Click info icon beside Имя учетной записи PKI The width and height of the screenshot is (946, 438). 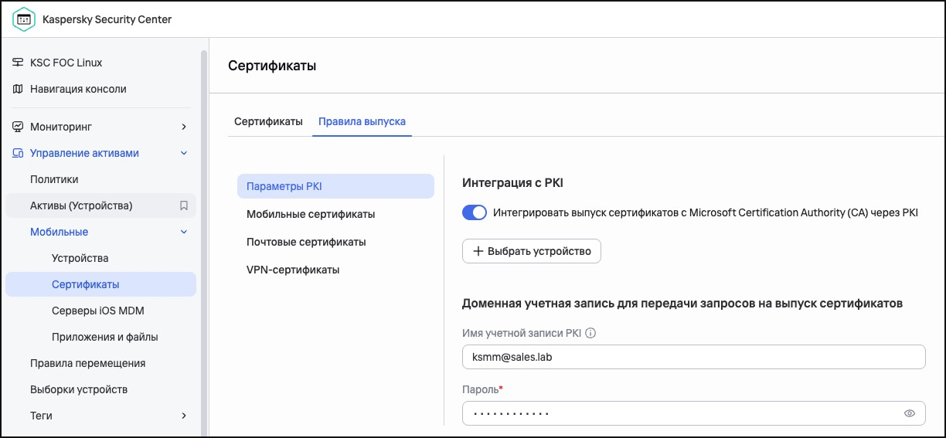(590, 334)
